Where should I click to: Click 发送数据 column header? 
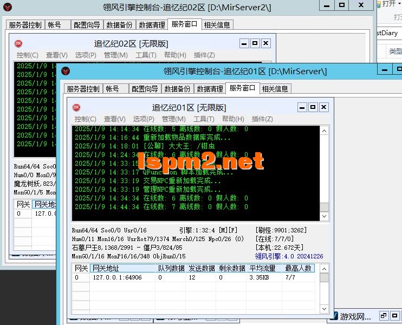point(201,268)
